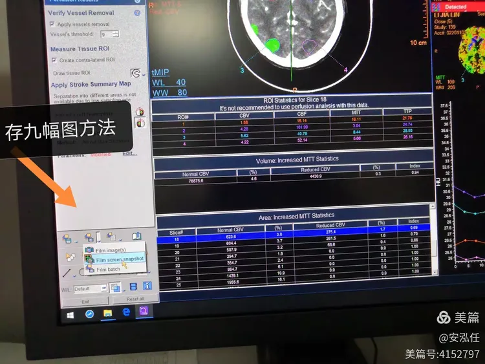The image size is (485, 364).
Task: Open Microsoft Edge from the taskbar
Action: coord(126,312)
